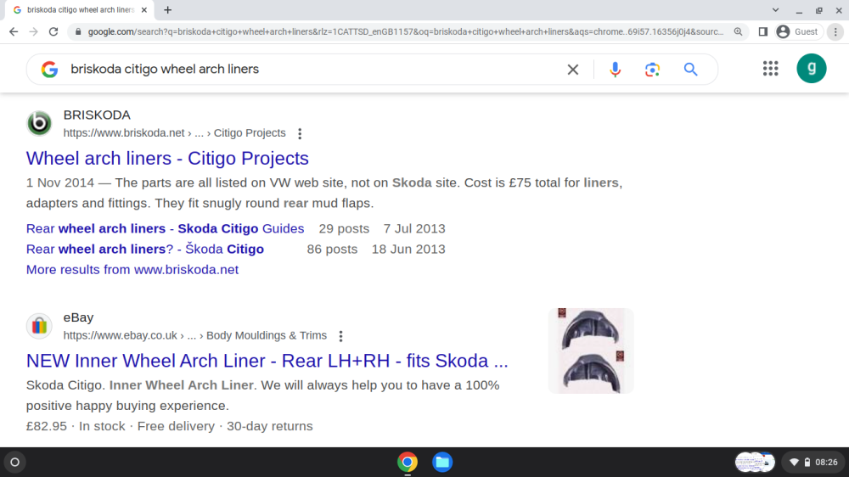Open more options for the eBay result
Screen dimensions: 849x477
(x=340, y=336)
